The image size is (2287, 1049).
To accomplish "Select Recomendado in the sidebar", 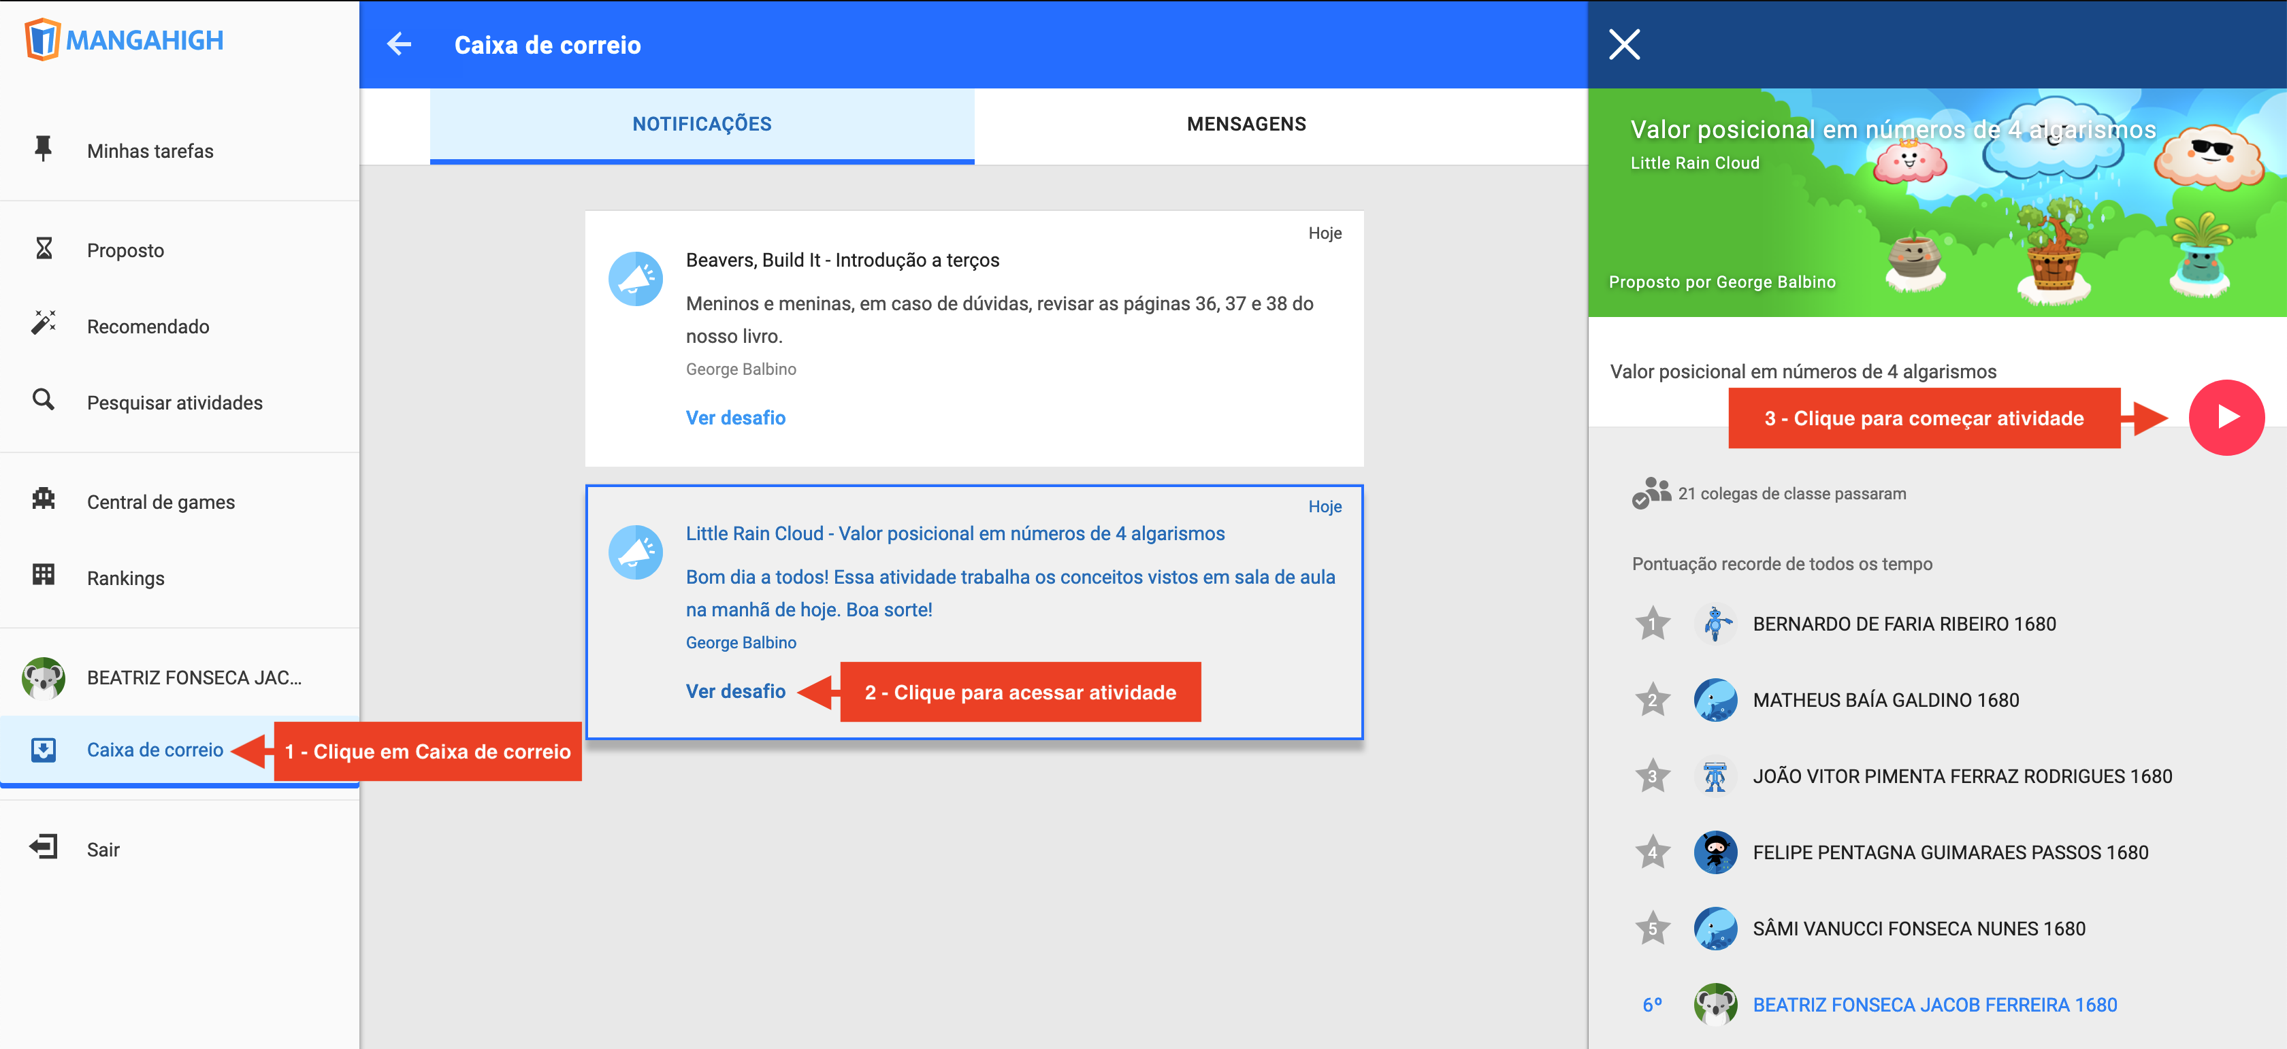I will click(x=179, y=326).
